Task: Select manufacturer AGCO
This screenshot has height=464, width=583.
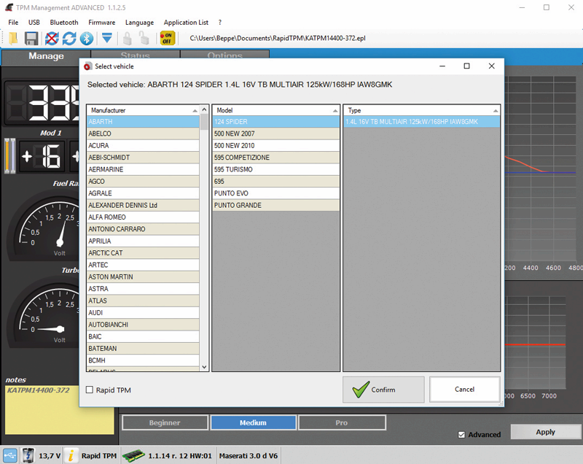Action: click(x=143, y=181)
